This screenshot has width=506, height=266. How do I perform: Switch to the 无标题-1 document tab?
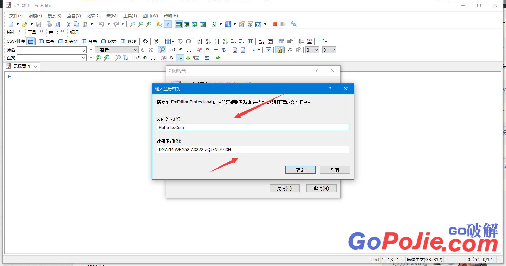pos(22,67)
